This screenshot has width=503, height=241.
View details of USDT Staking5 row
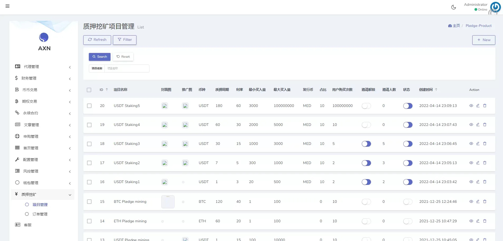point(471,106)
